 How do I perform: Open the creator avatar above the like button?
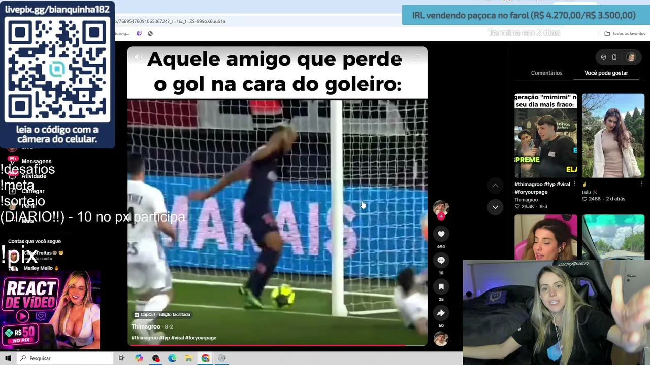click(x=441, y=207)
